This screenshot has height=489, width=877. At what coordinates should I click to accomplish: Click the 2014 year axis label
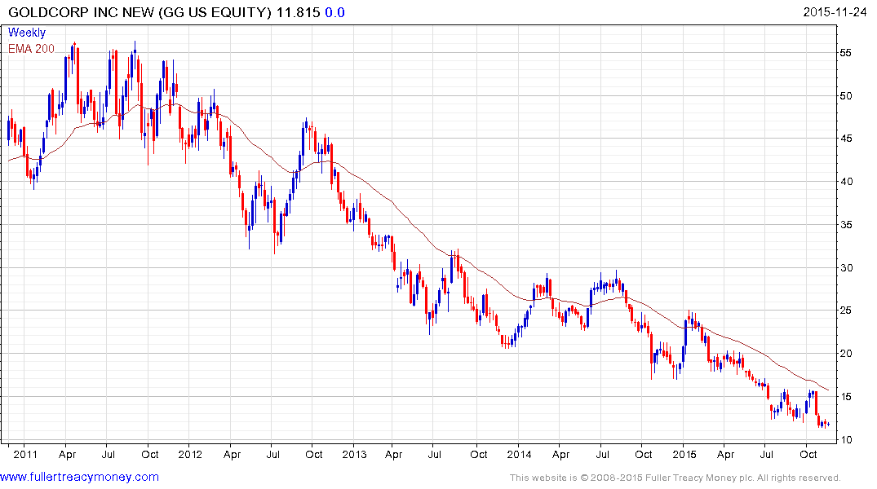(519, 454)
